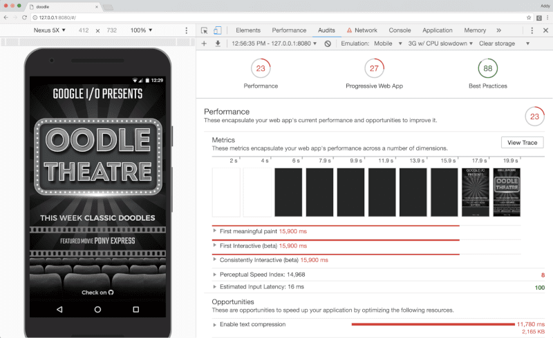Close the DevTools panel
This screenshot has height=338, width=553.
pos(544,30)
